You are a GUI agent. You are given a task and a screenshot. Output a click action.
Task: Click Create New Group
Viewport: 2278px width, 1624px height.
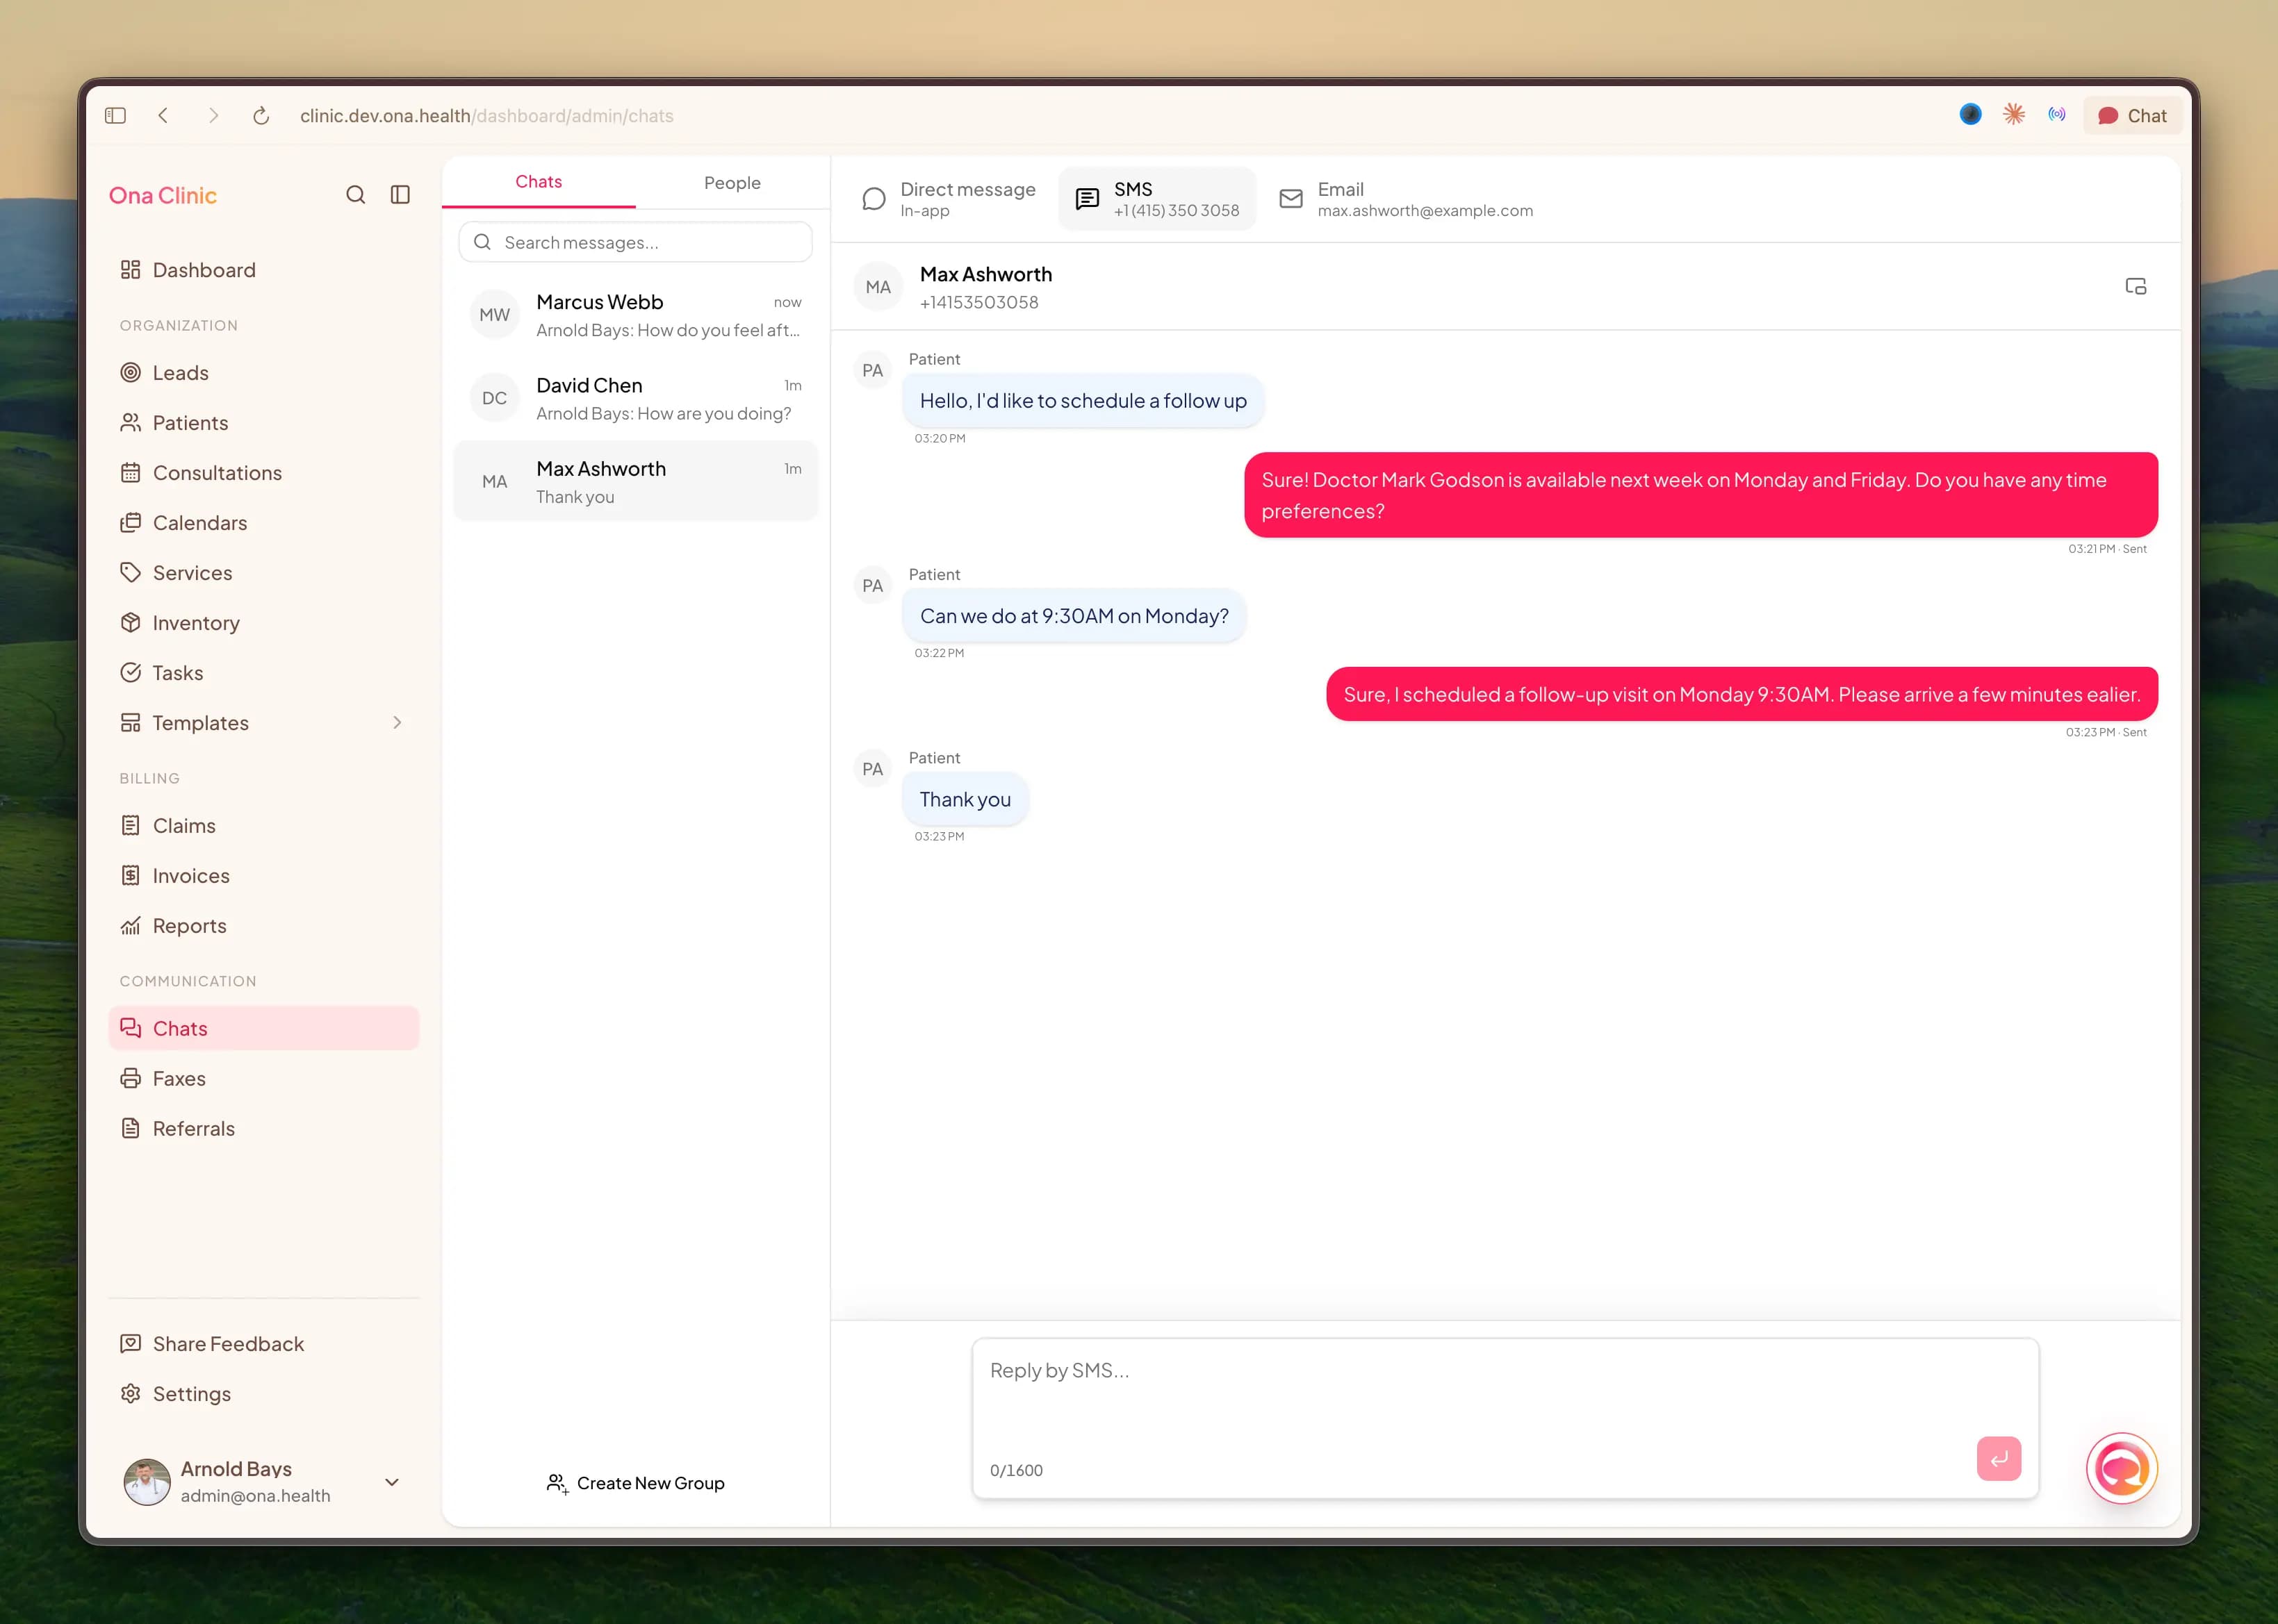(x=635, y=1483)
